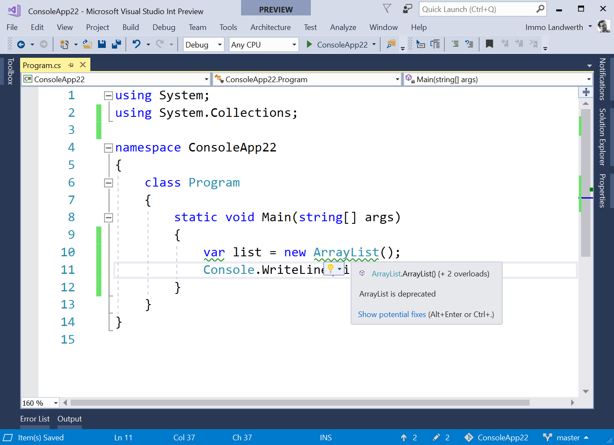The image size is (614, 445).
Task: Click the unpushed commits up arrow indicator
Action: coord(409,437)
